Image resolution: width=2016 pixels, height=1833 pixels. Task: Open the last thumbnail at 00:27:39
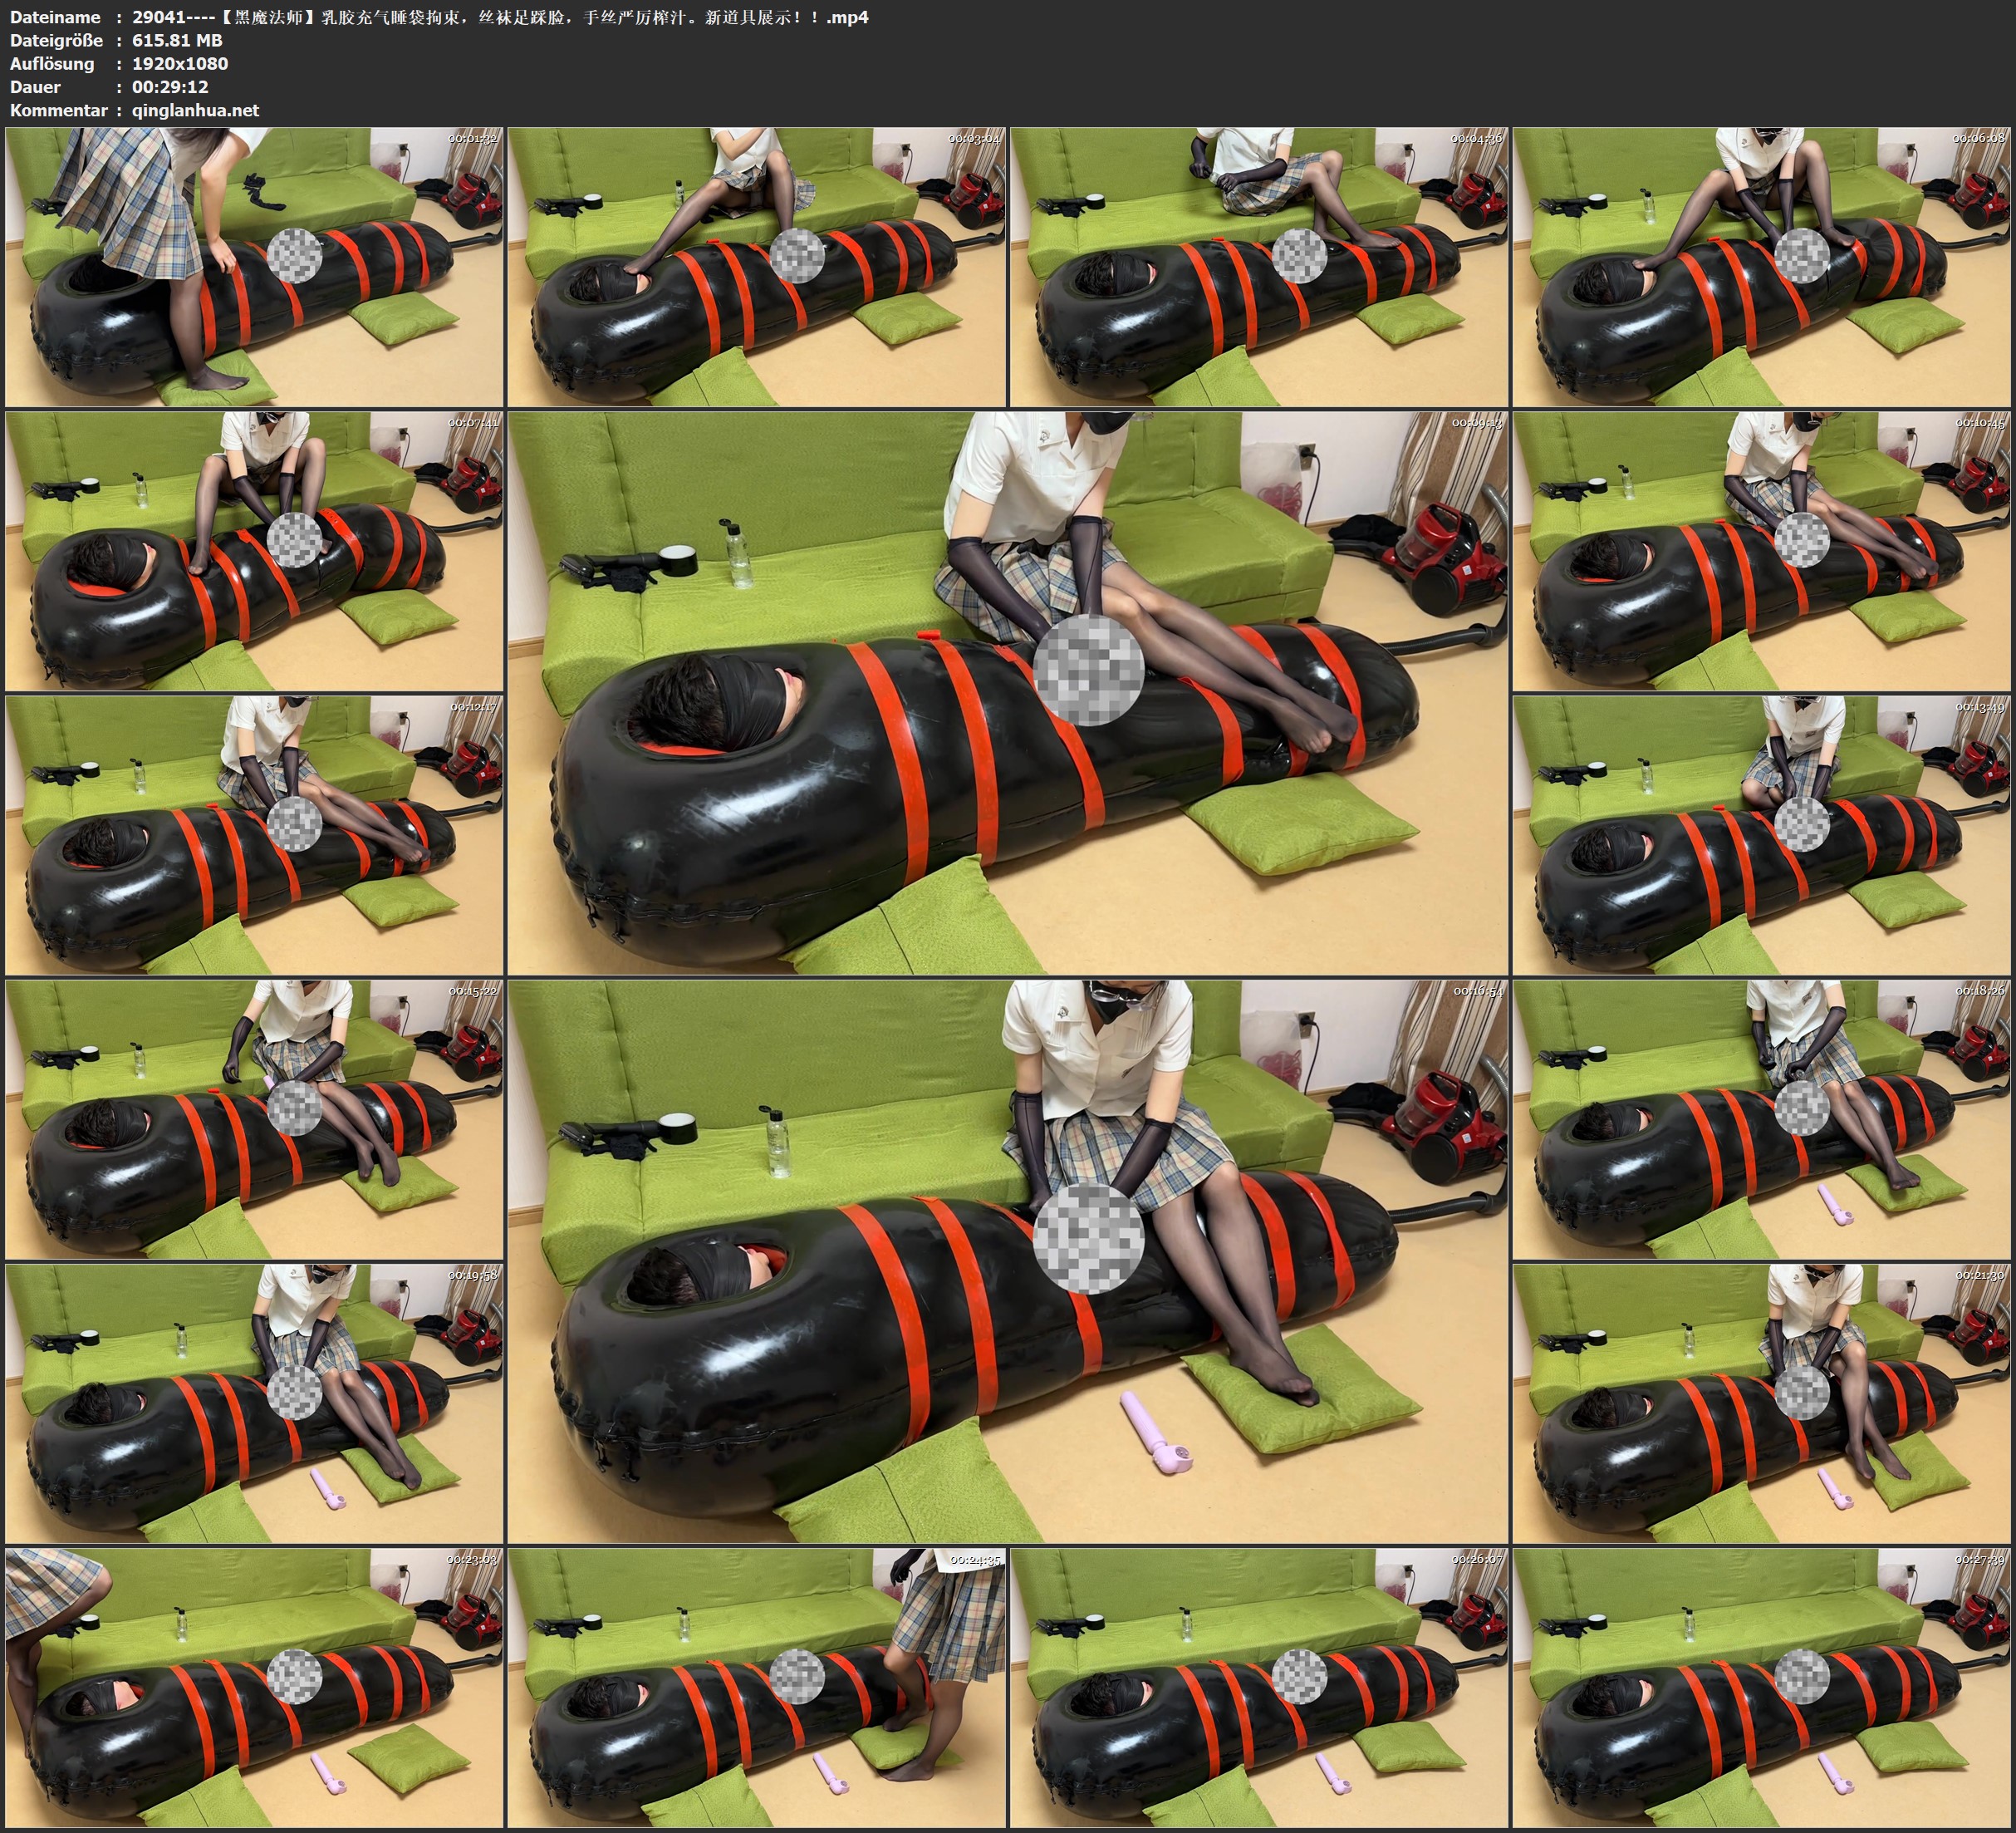1762,1687
